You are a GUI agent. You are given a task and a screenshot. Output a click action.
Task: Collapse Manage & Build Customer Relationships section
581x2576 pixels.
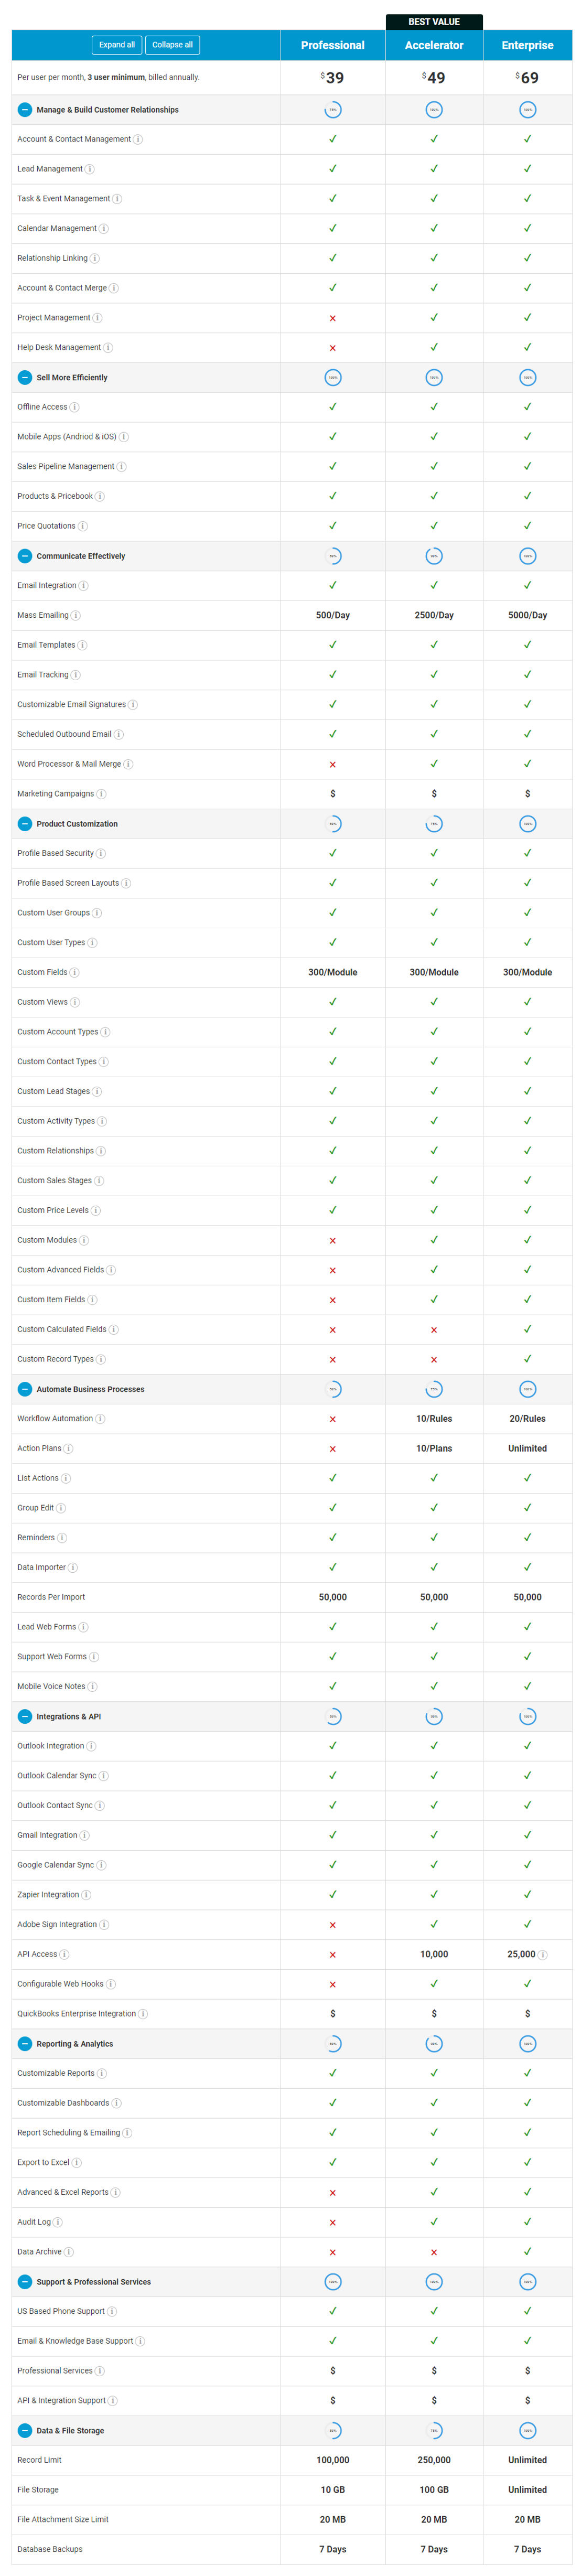click(x=25, y=110)
